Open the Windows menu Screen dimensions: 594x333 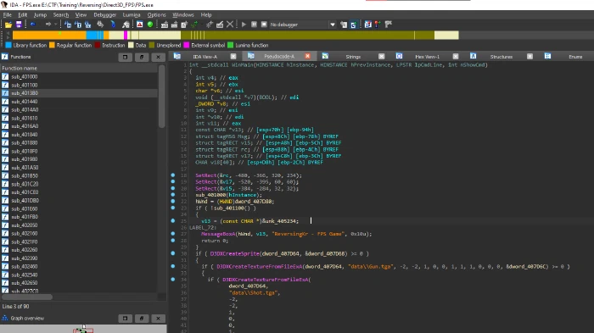click(x=183, y=14)
